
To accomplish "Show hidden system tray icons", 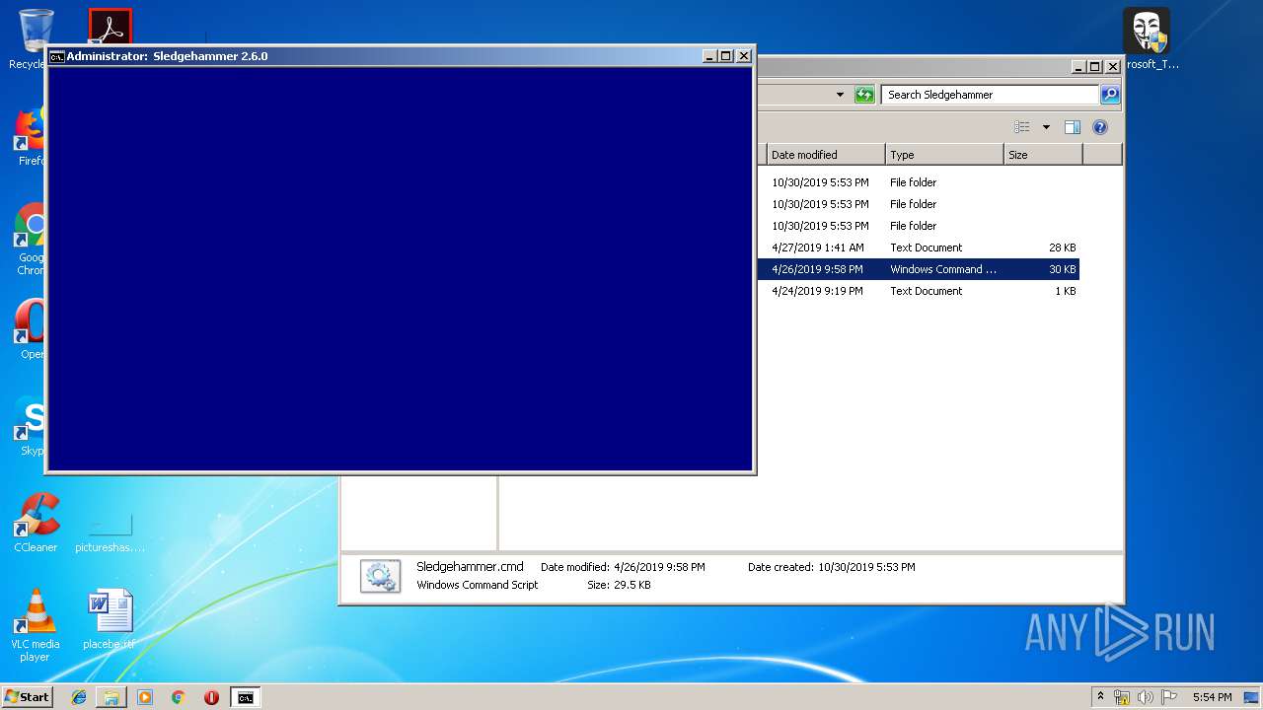I will (x=1100, y=697).
